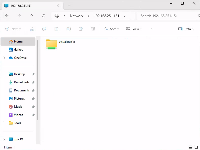Select Network breadcrumb in address bar
The image size is (200, 150).
(x=77, y=16)
